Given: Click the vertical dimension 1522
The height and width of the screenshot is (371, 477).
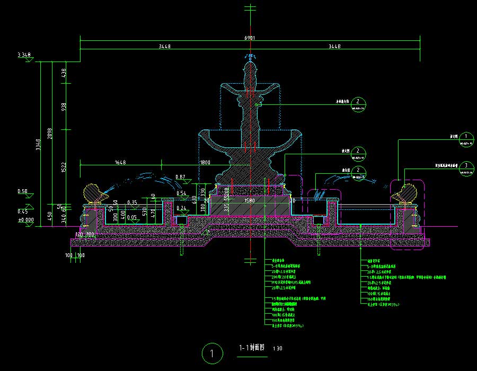Looking at the screenshot, I should coord(64,167).
